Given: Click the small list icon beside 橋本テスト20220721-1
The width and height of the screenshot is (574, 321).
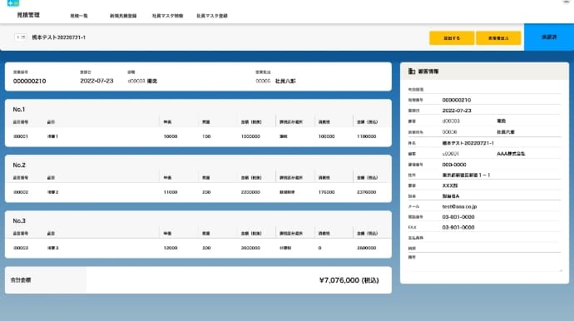Looking at the screenshot, I should pos(21,37).
